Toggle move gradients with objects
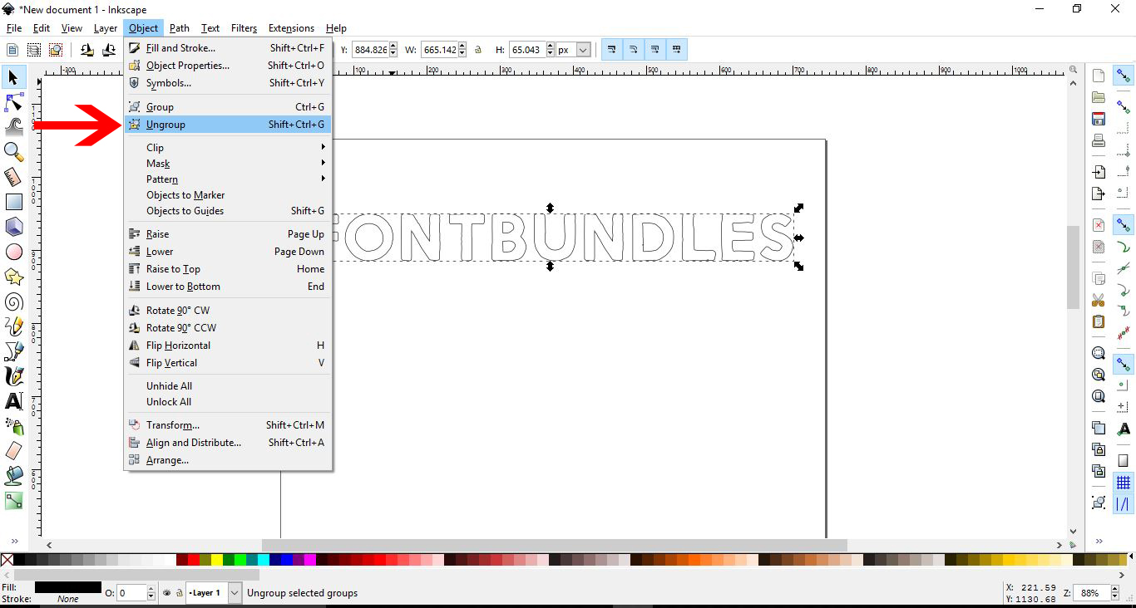The height and width of the screenshot is (608, 1136). click(x=655, y=50)
